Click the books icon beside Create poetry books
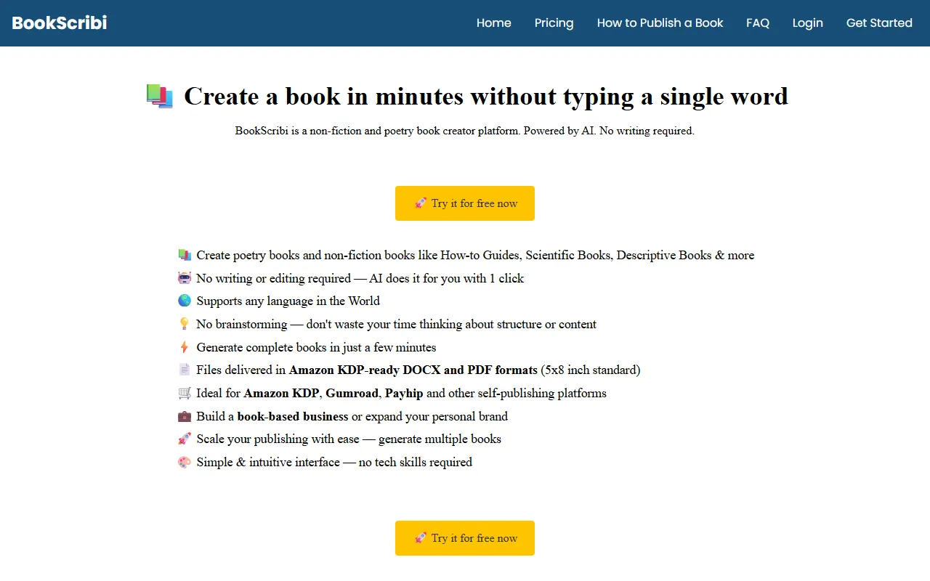The width and height of the screenshot is (930, 581). click(x=185, y=255)
